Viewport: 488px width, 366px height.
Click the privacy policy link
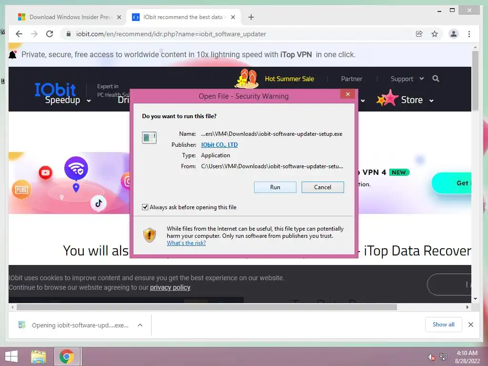click(170, 287)
